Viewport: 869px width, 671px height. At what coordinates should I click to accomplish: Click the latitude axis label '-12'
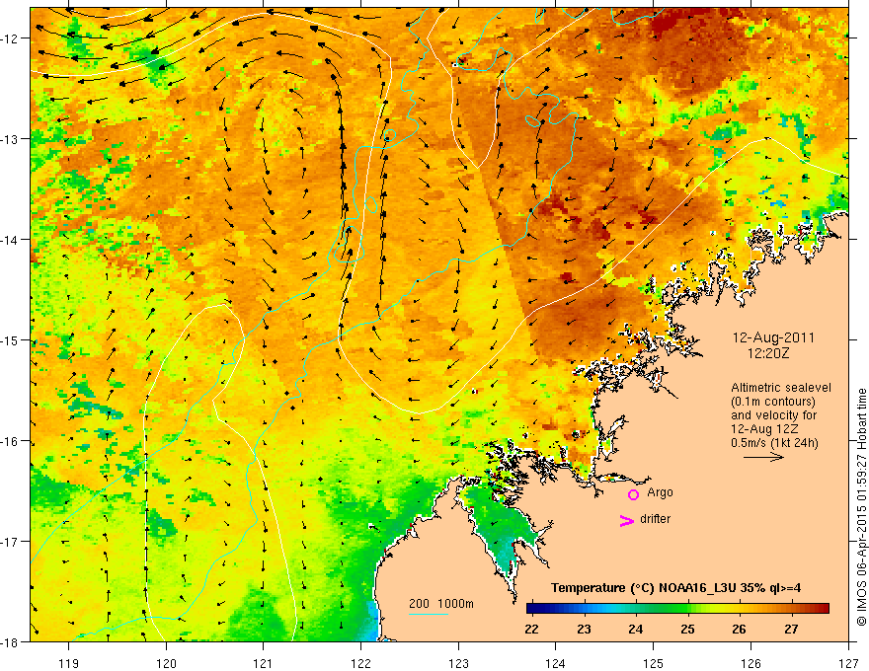point(10,38)
